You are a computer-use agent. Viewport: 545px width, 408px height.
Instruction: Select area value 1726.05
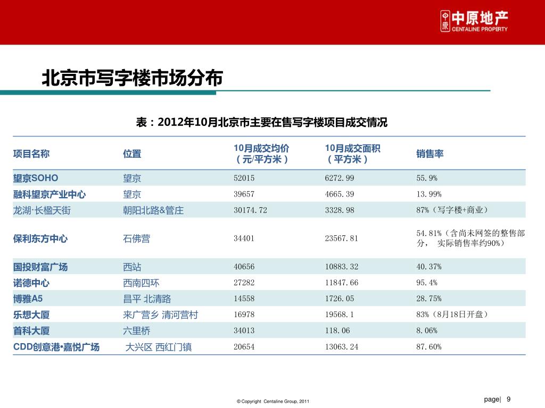(x=340, y=299)
